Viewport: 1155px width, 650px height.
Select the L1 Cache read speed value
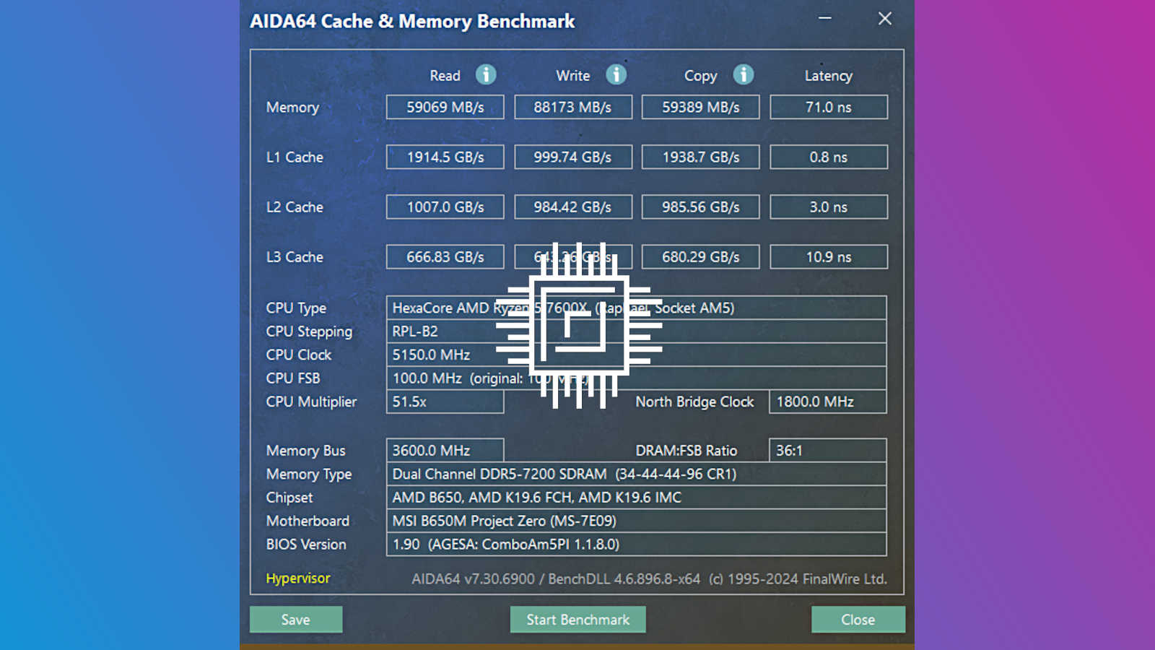tap(444, 157)
